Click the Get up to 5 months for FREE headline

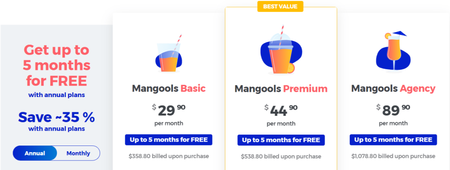57,66
